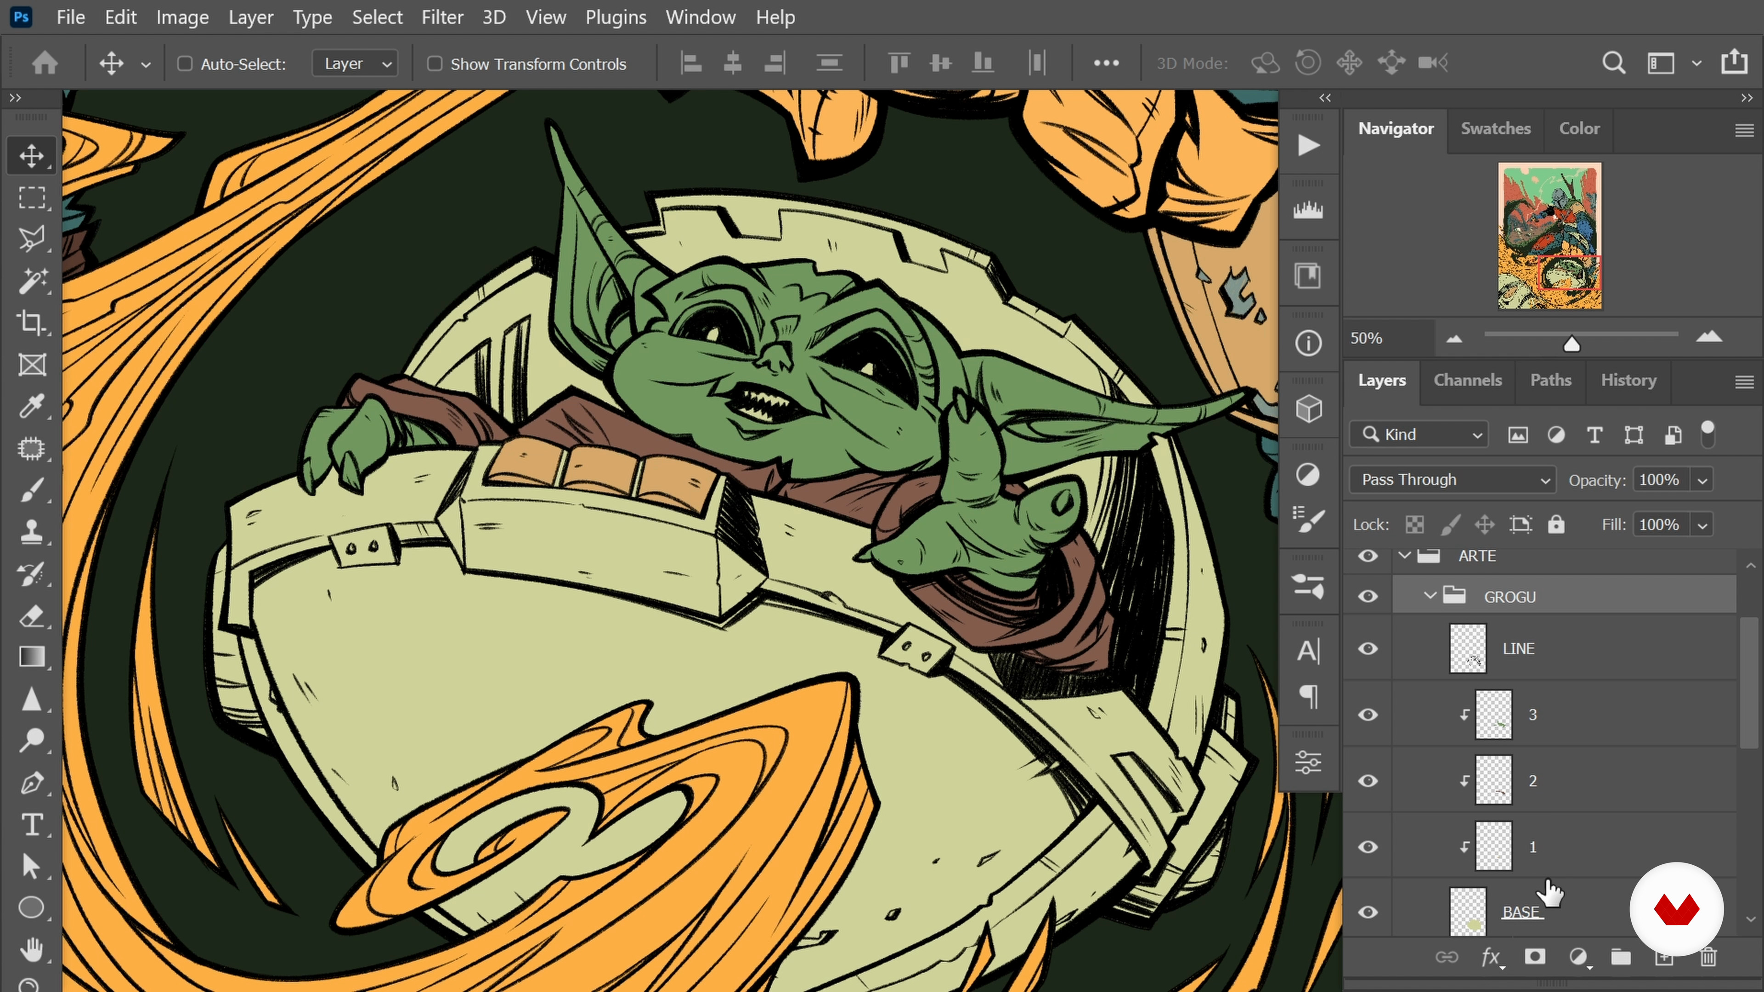1764x992 pixels.
Task: Select the Pen tool
Action: point(32,783)
